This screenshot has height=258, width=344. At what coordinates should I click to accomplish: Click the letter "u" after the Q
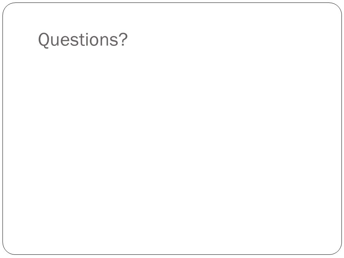tap(54, 42)
